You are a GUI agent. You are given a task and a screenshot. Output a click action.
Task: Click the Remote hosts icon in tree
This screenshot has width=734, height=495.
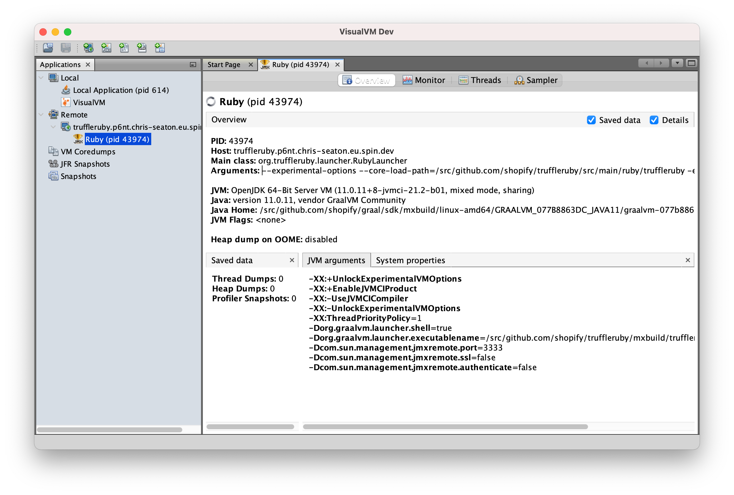pyautogui.click(x=53, y=115)
